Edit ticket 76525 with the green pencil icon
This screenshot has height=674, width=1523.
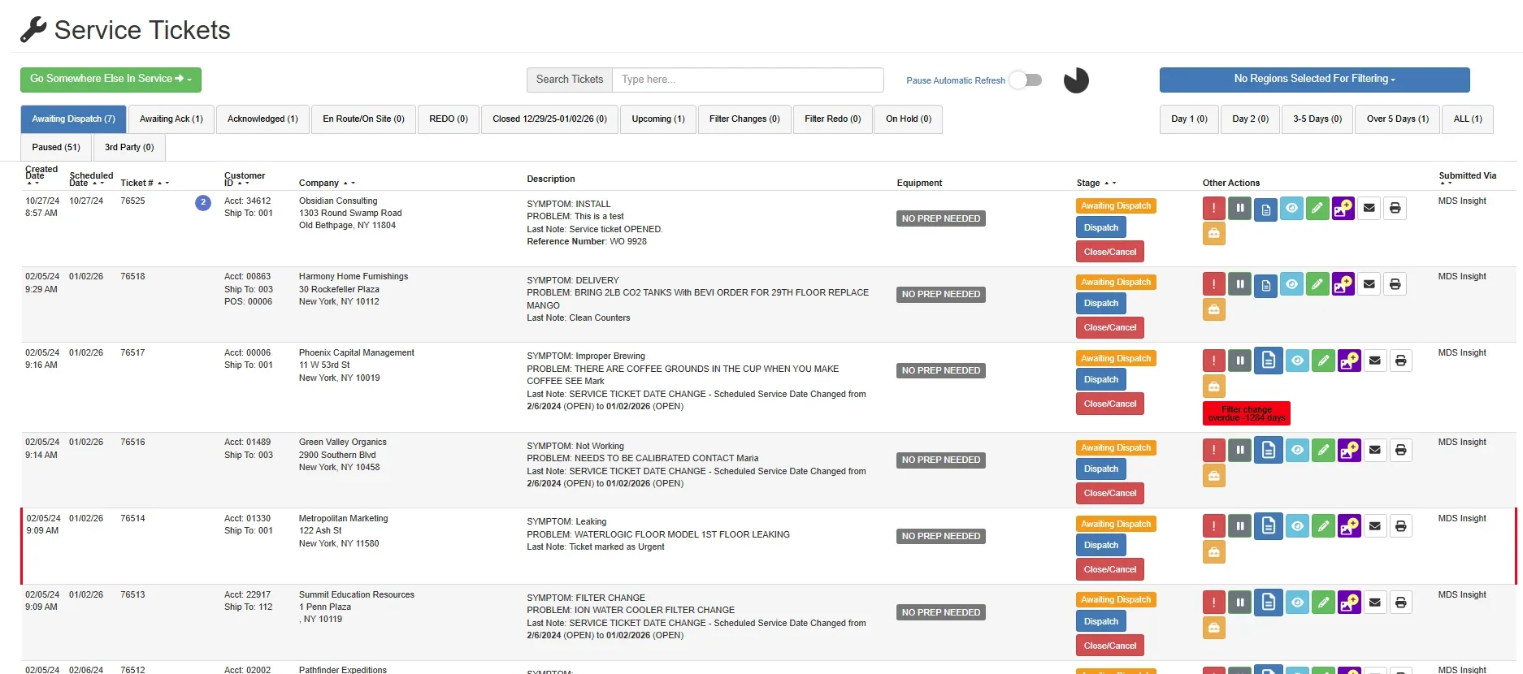[1317, 208]
